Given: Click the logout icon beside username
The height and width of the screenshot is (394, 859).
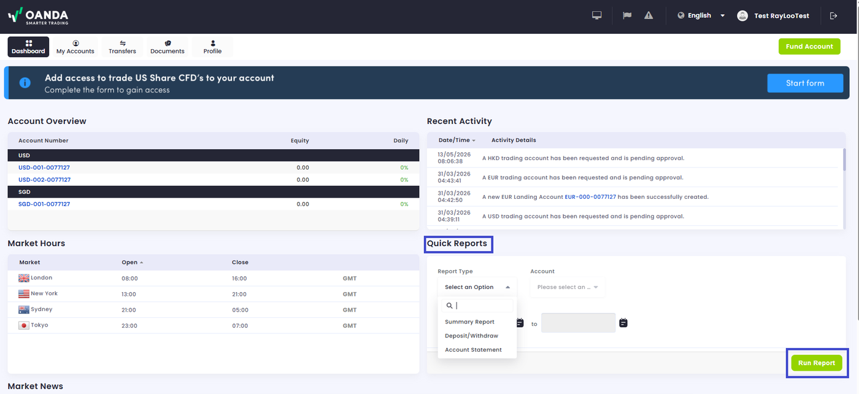Looking at the screenshot, I should tap(833, 15).
